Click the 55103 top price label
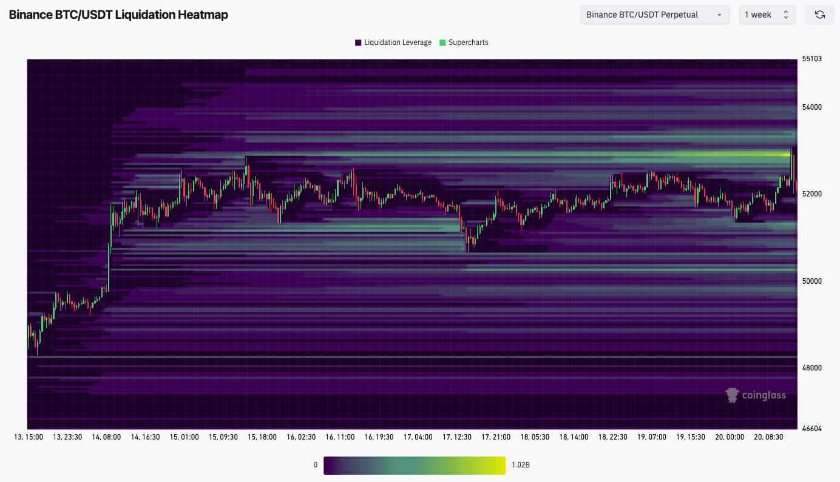 [811, 59]
